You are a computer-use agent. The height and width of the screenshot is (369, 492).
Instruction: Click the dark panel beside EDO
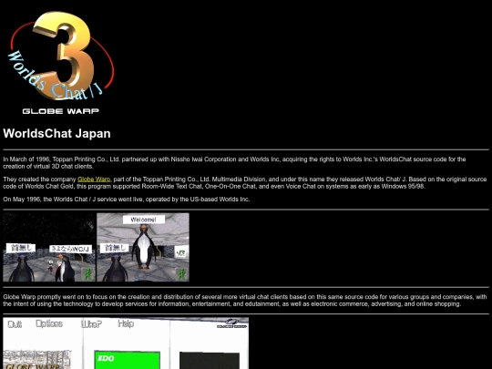210,361
